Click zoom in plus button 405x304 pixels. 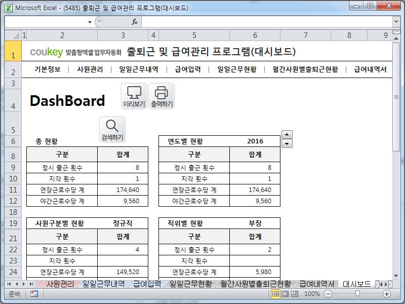[387, 294]
